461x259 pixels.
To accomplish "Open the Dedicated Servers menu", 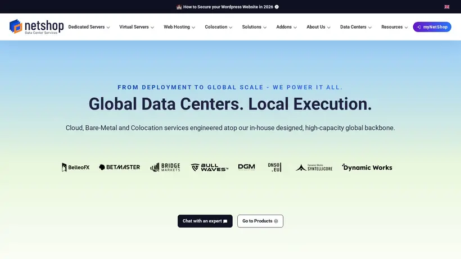I will [x=89, y=27].
